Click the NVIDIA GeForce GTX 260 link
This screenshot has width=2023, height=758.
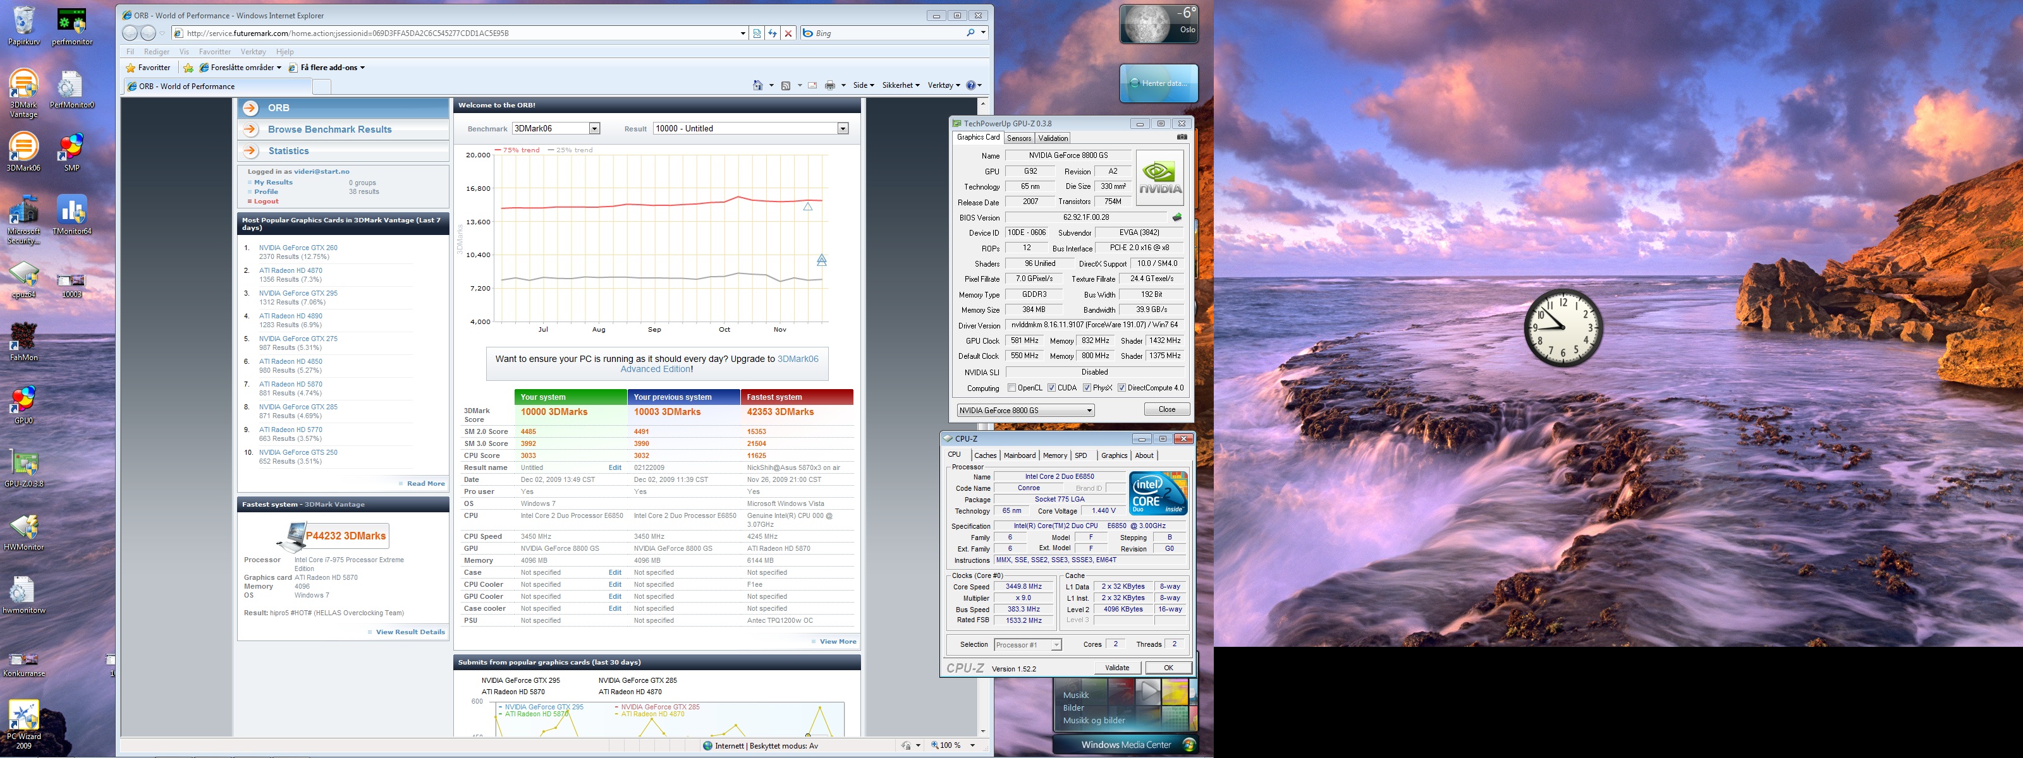click(x=298, y=248)
